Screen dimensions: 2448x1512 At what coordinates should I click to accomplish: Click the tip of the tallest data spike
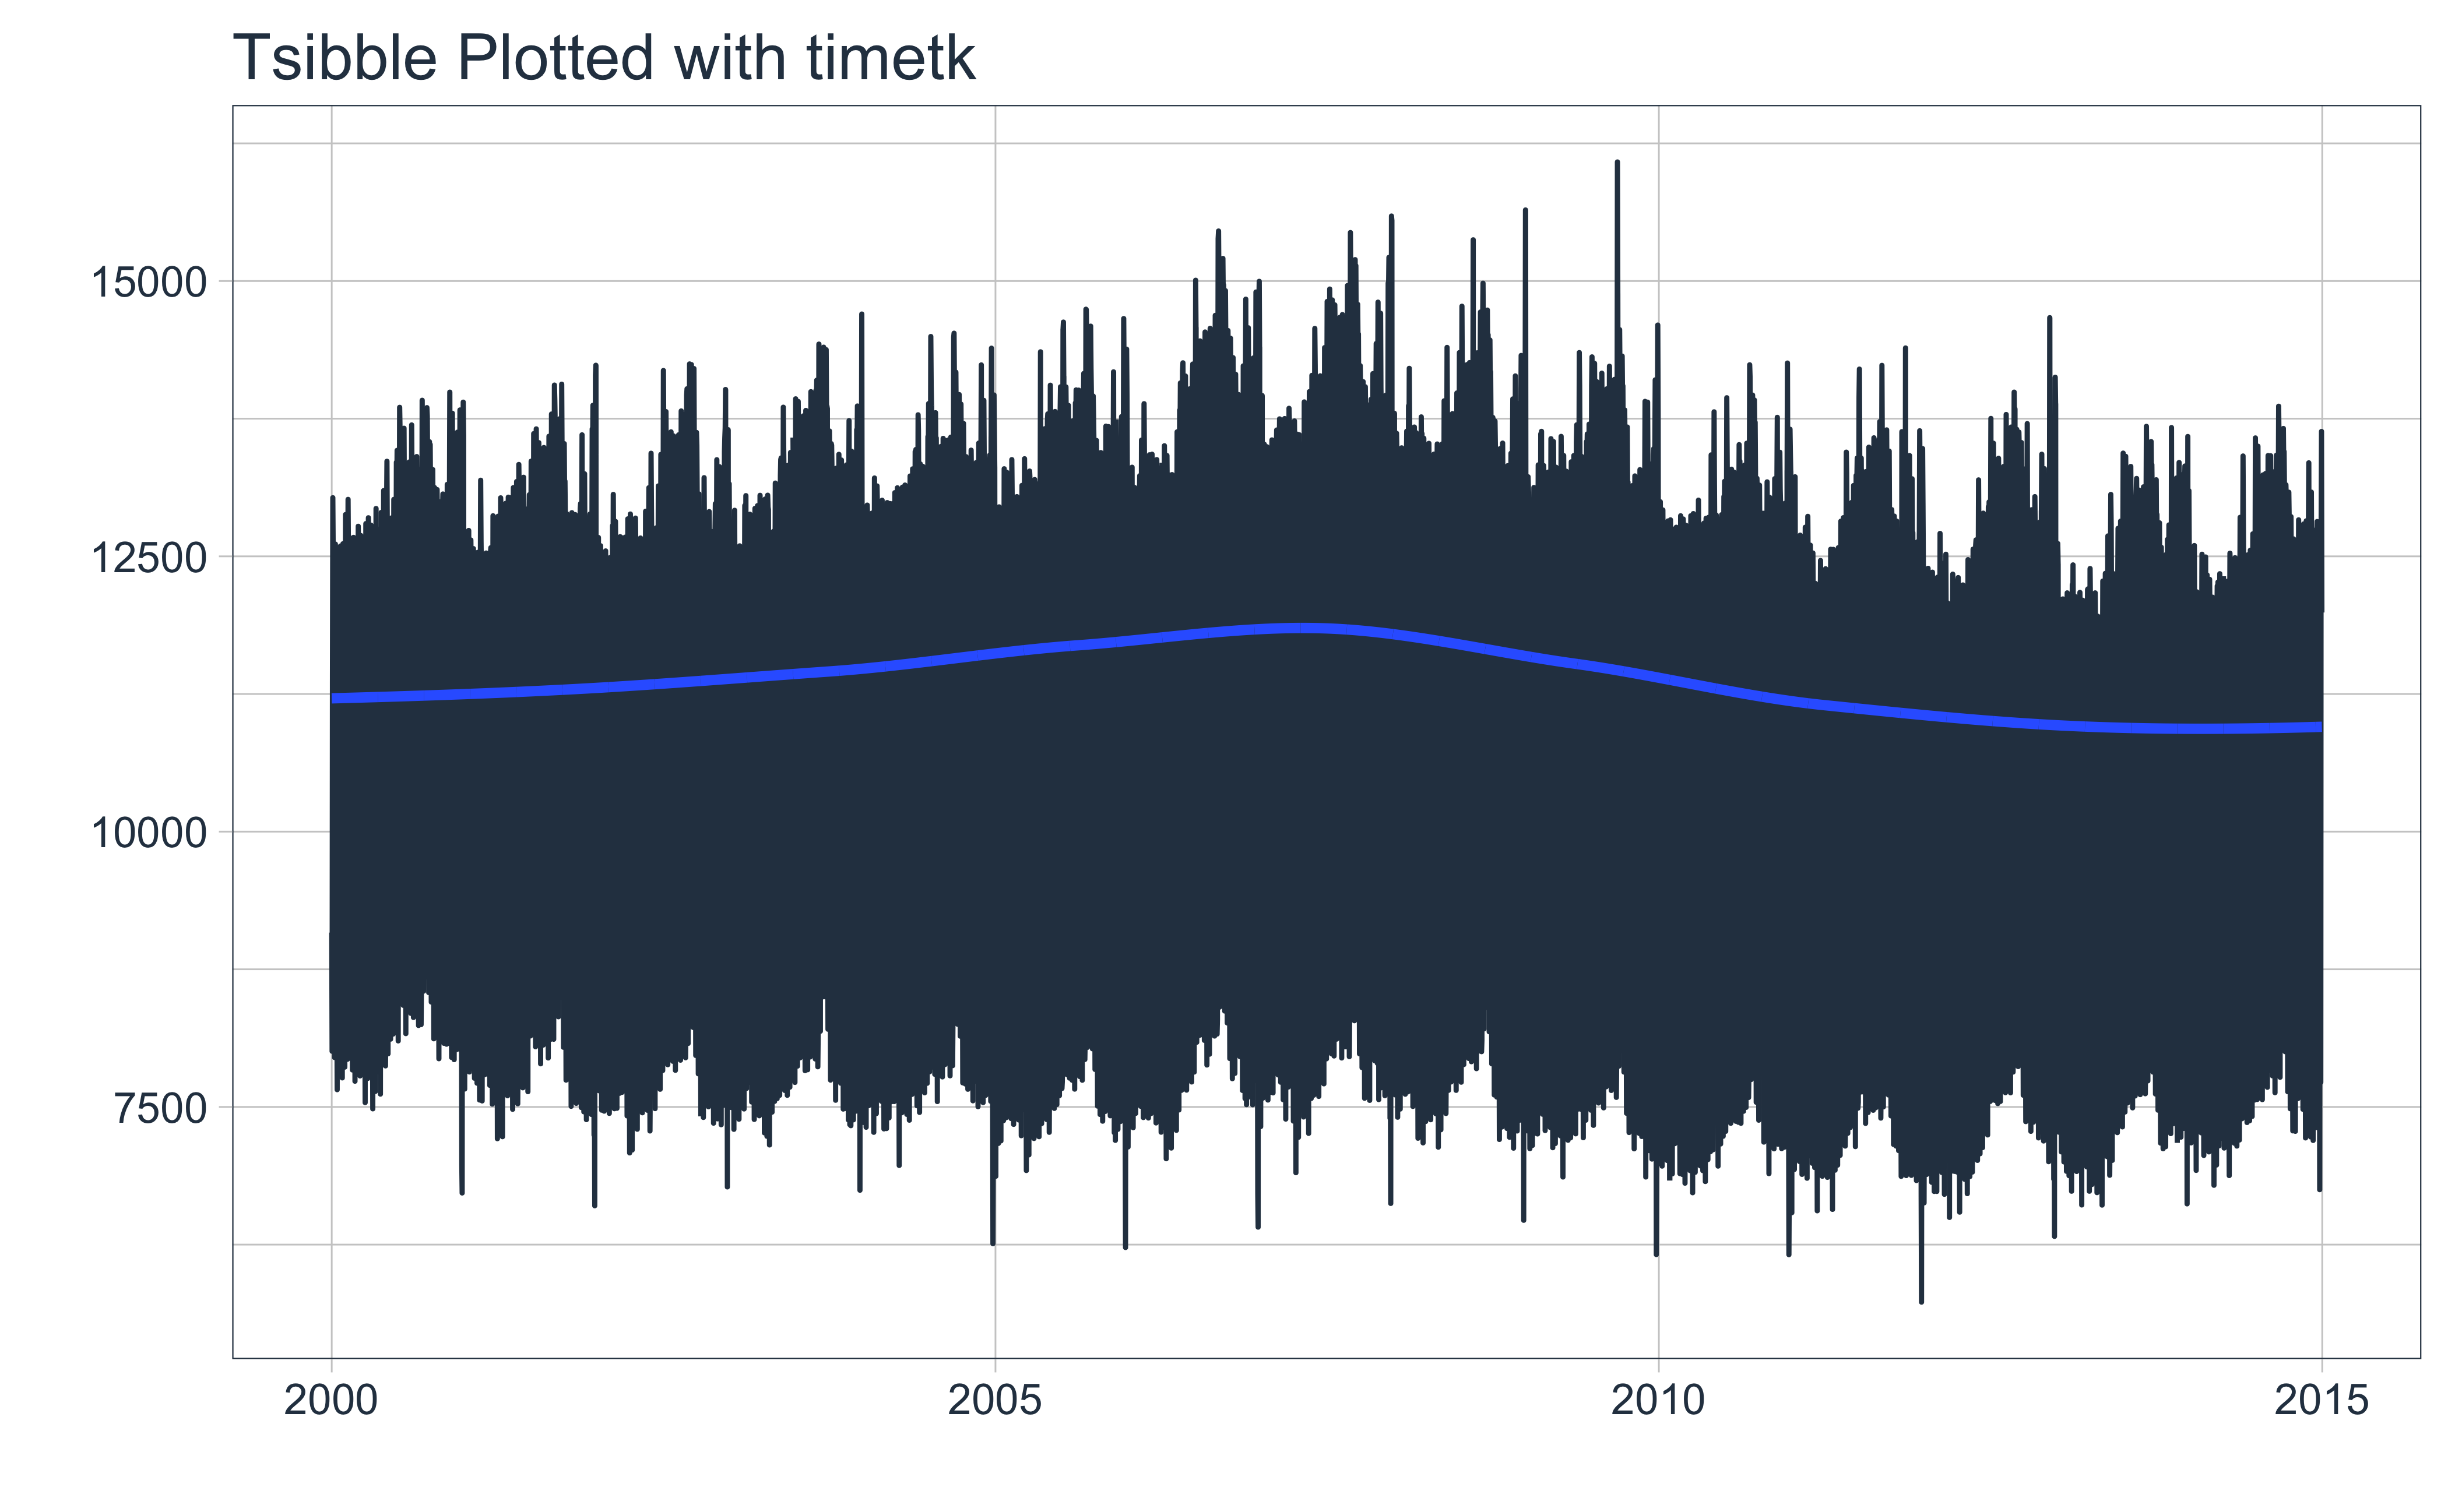click(x=1617, y=163)
